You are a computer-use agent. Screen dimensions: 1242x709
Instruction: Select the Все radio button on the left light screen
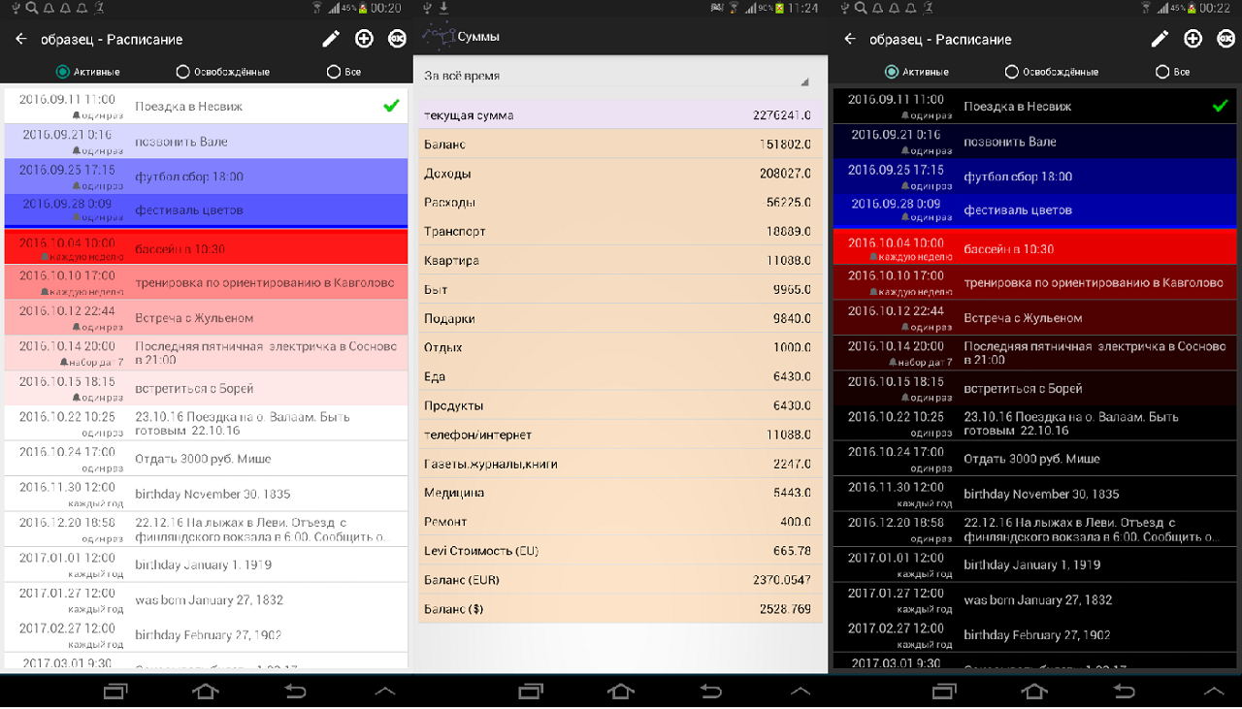[x=334, y=72]
